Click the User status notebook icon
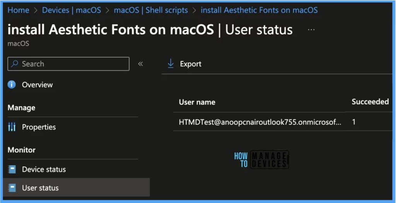This screenshot has height=203, width=396. point(12,188)
